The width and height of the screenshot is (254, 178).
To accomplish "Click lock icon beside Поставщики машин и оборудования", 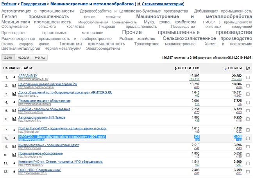I will point(14,102).
